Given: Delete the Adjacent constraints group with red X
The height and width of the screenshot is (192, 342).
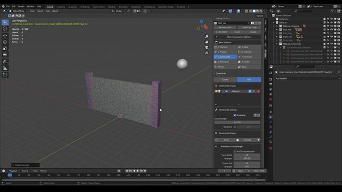Looking at the screenshot, I should coord(259,91).
